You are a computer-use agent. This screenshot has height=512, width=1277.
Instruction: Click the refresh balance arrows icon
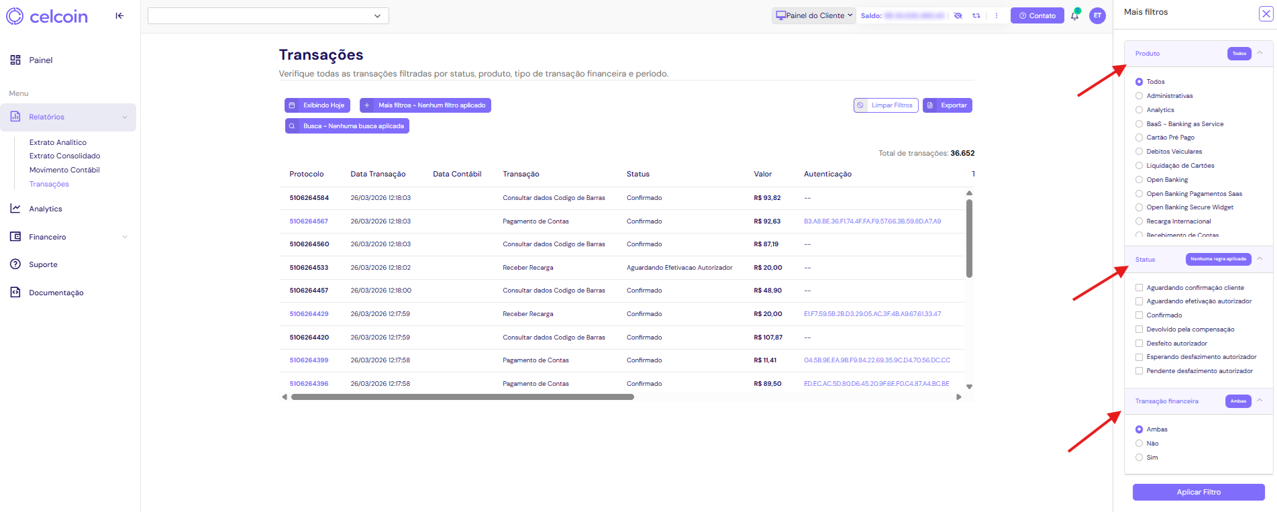coord(976,15)
